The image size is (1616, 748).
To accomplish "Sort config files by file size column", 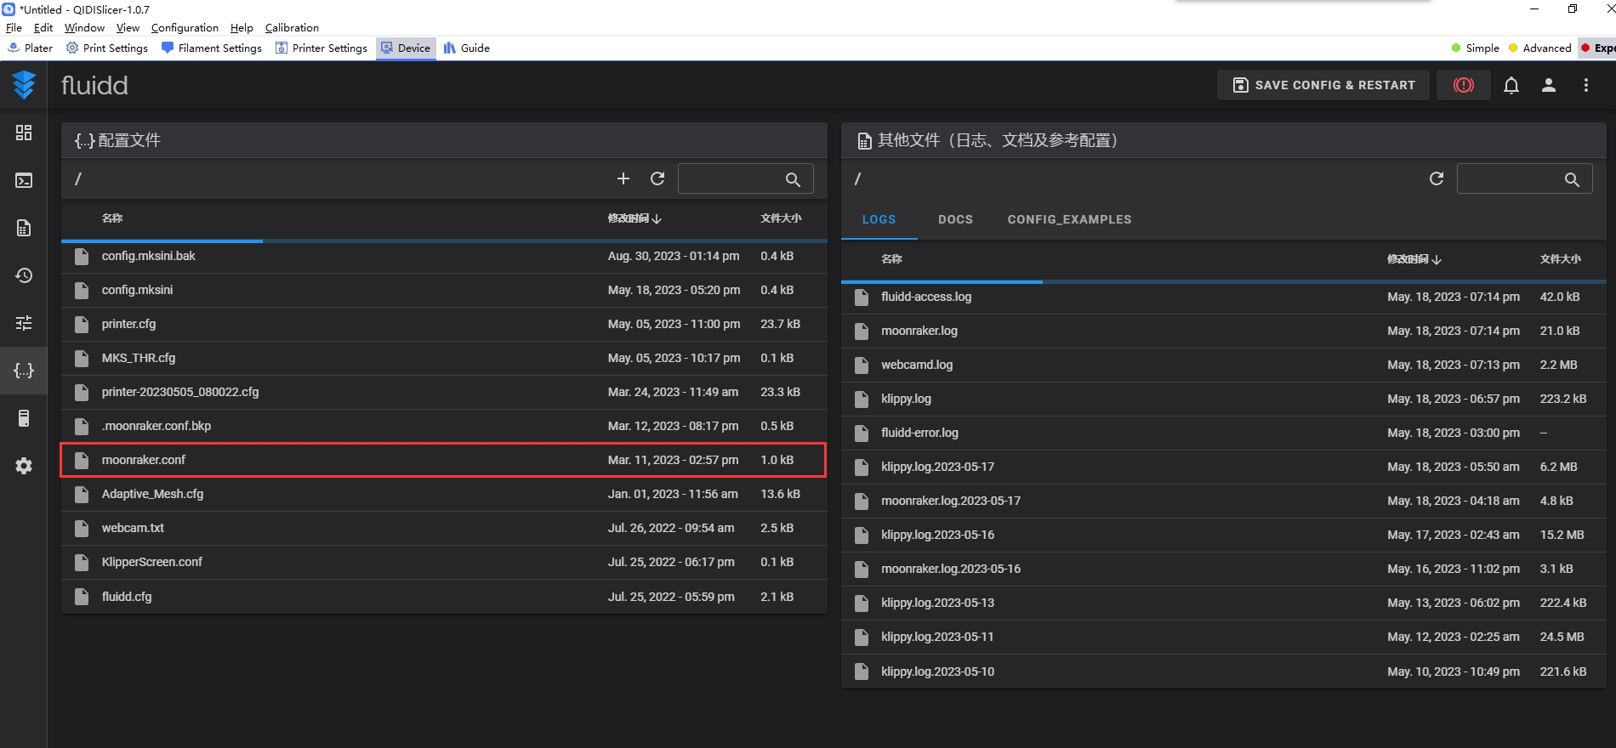I will point(781,218).
